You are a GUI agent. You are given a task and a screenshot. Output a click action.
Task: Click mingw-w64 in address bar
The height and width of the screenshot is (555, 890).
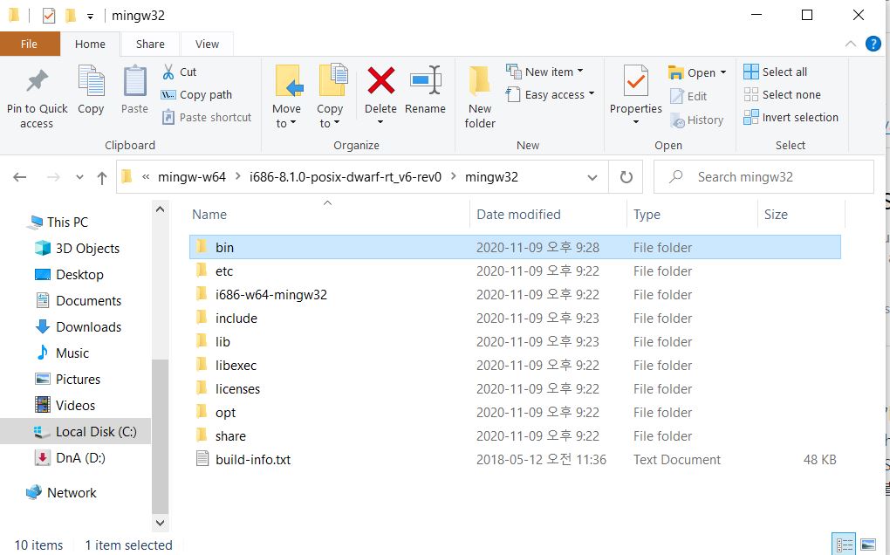[x=192, y=177]
